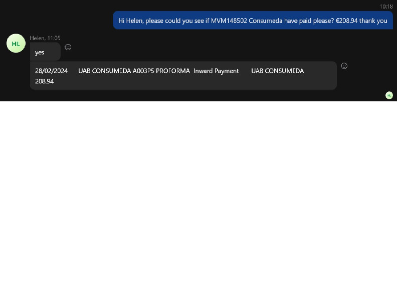Open emoji reactions next to "yes" message
This screenshot has height=307, width=397.
[68, 47]
